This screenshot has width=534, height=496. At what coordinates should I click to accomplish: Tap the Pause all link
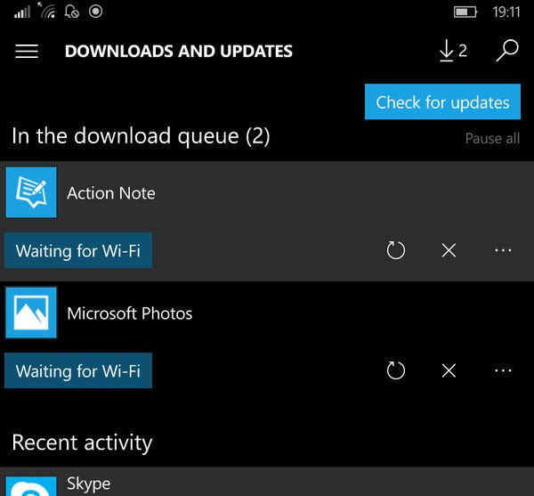click(492, 138)
